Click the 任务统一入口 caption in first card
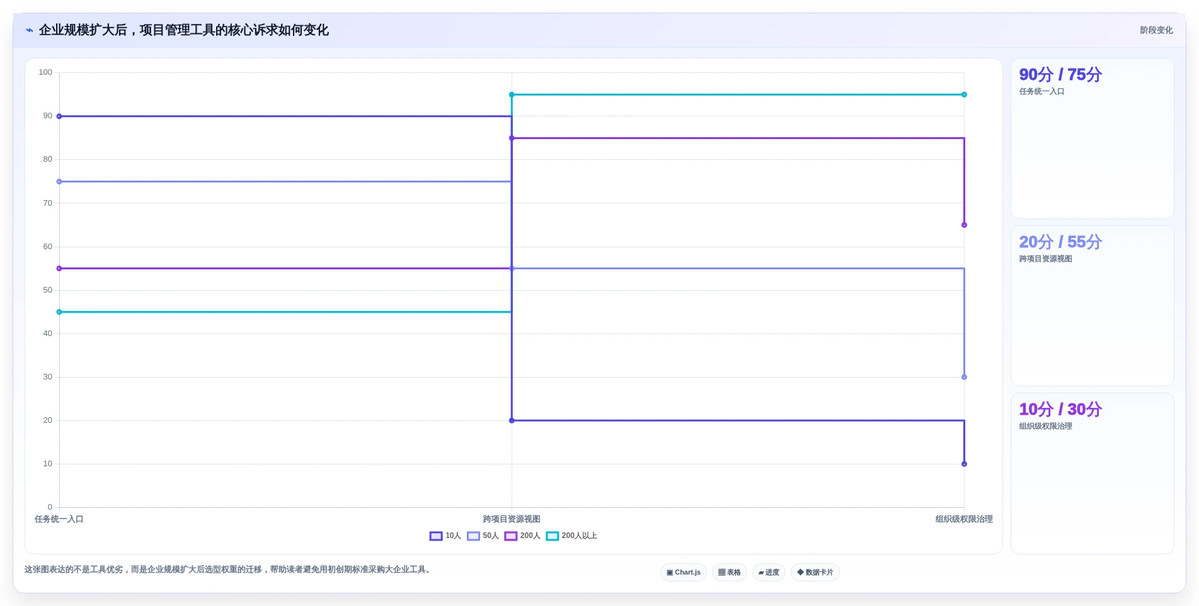Viewport: 1199px width, 606px height. pos(1041,92)
